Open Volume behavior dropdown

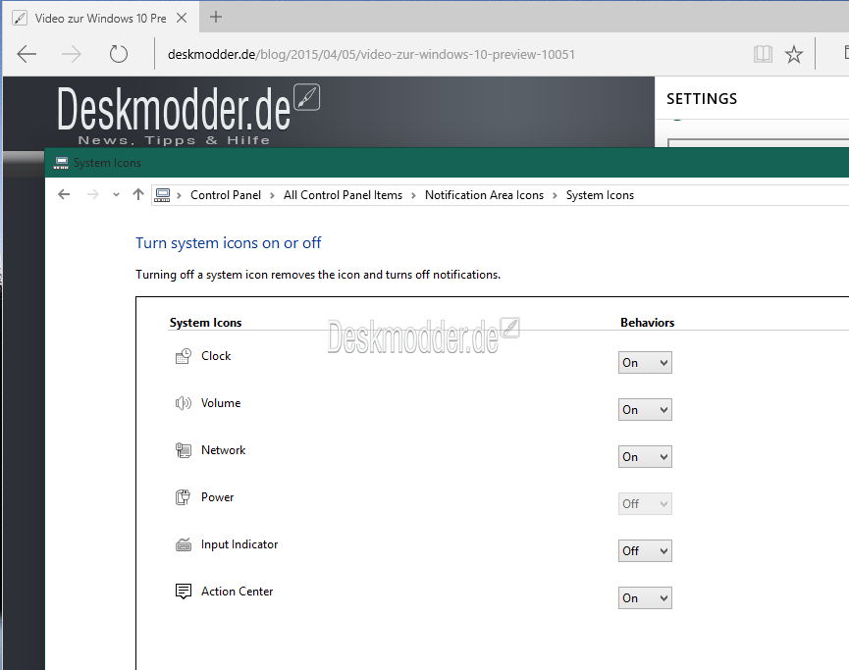[x=645, y=410]
